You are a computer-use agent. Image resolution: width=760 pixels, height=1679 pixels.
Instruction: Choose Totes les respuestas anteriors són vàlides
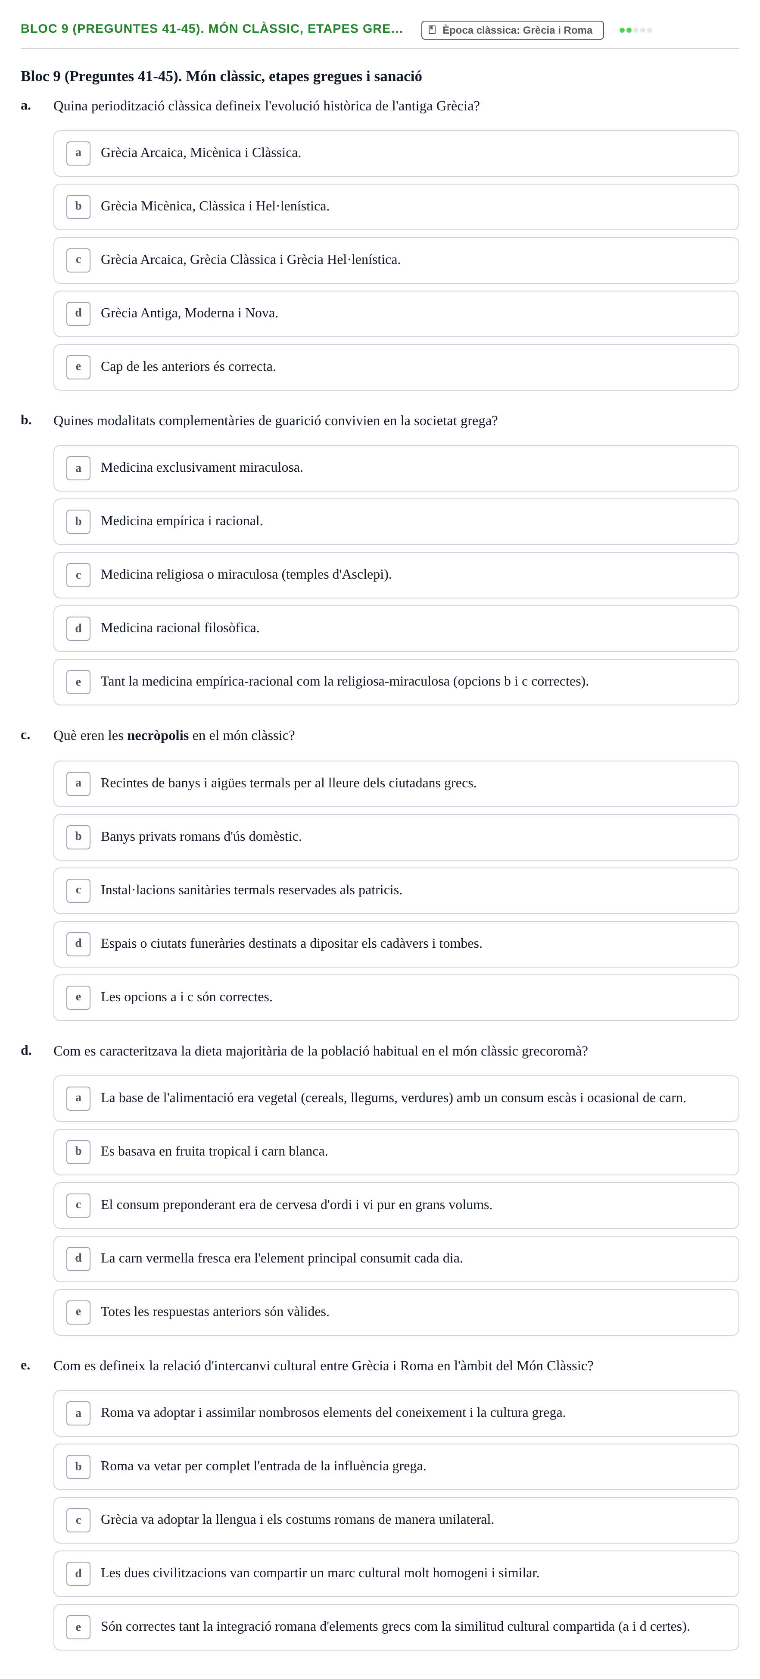[x=396, y=1312]
